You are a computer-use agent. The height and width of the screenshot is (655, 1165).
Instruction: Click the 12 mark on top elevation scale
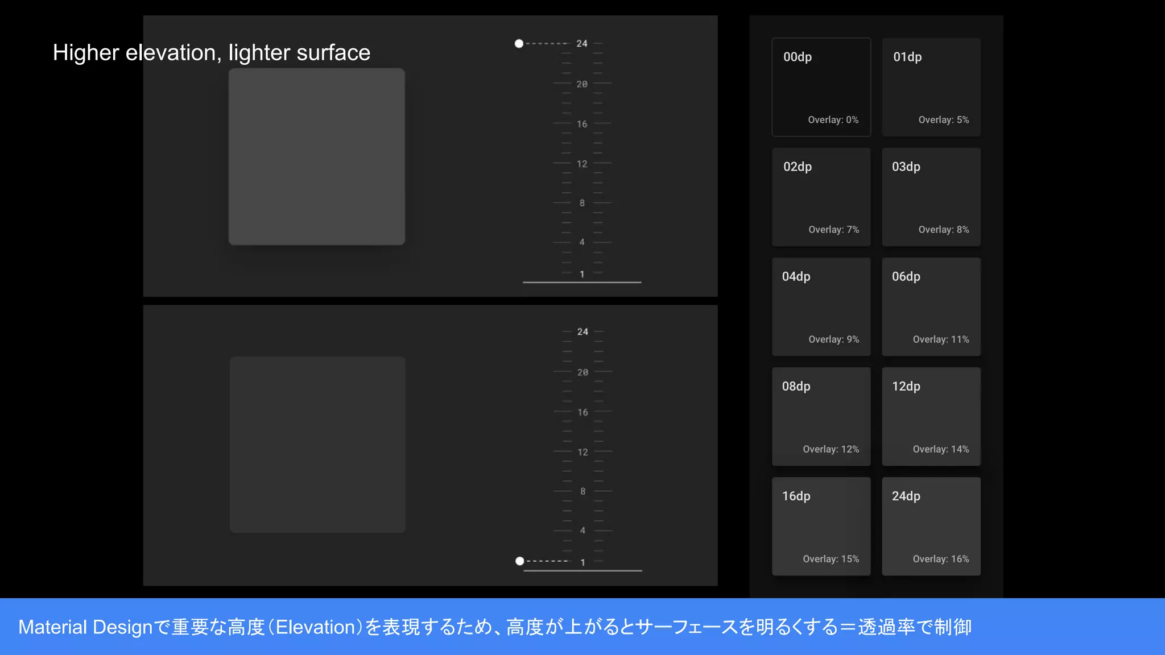click(x=582, y=163)
